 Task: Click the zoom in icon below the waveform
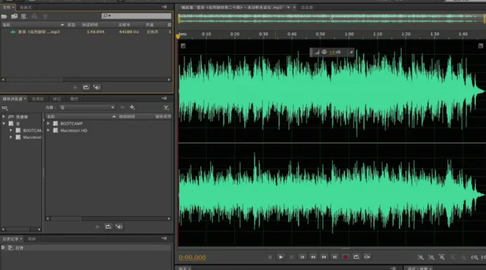(420, 257)
